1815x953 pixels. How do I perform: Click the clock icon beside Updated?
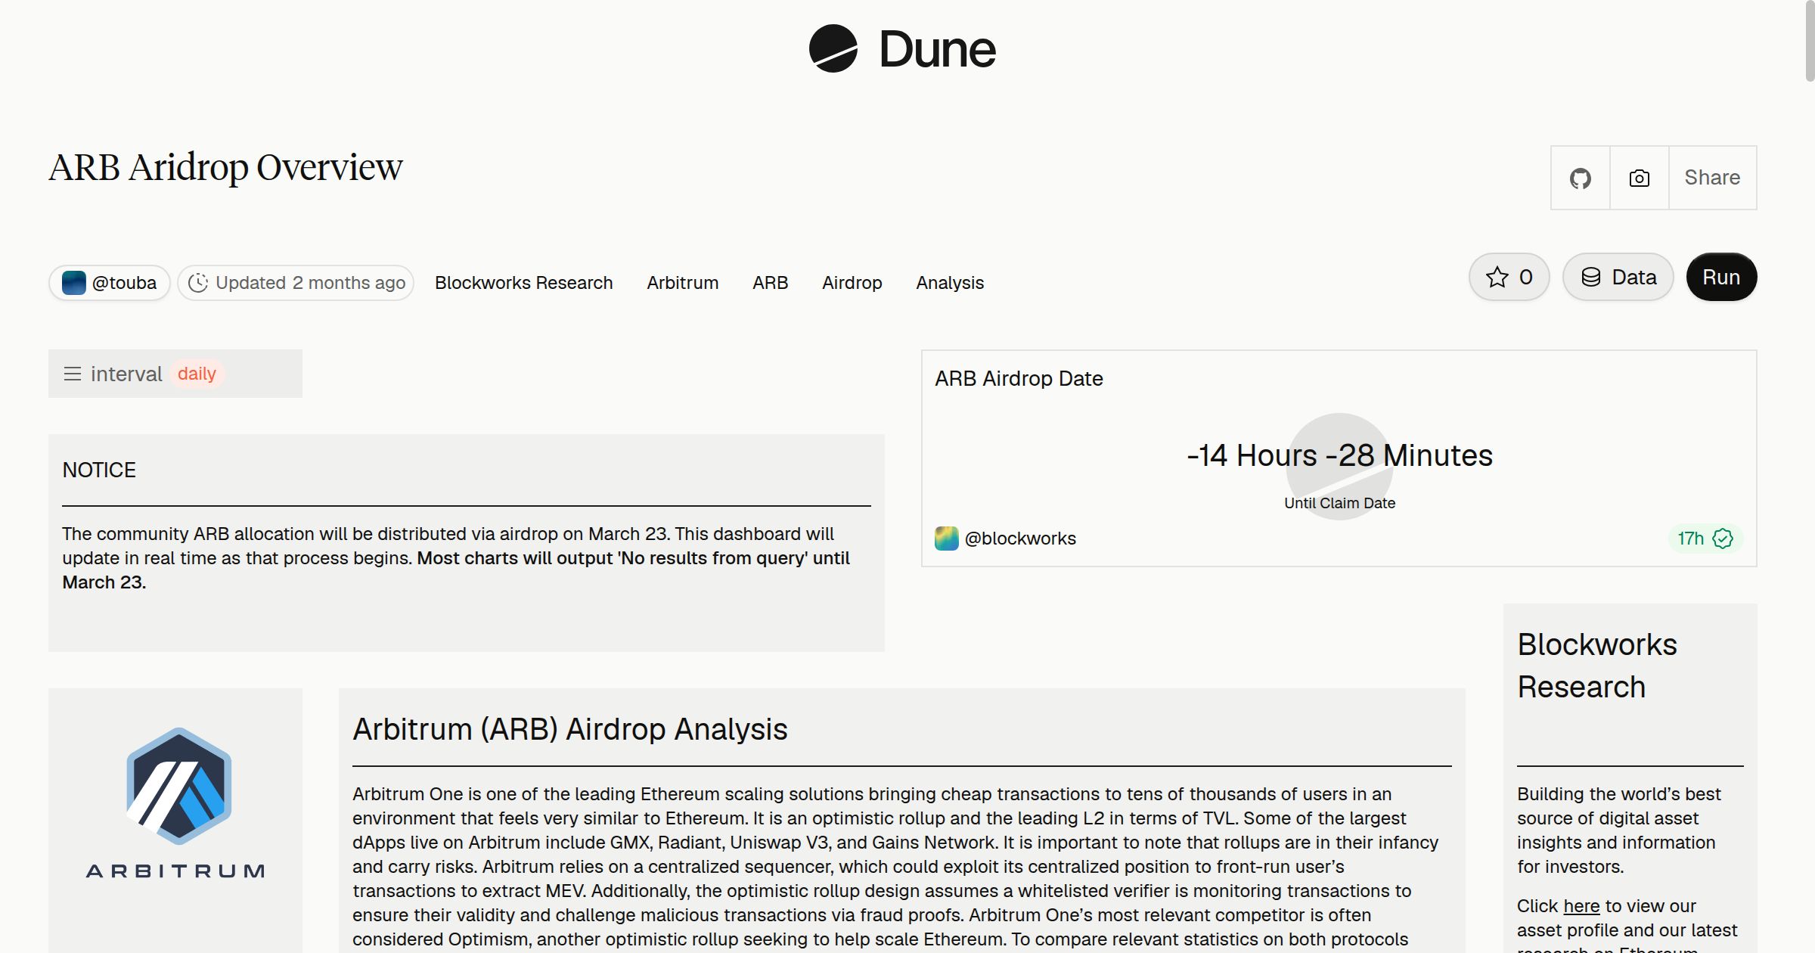pos(198,283)
